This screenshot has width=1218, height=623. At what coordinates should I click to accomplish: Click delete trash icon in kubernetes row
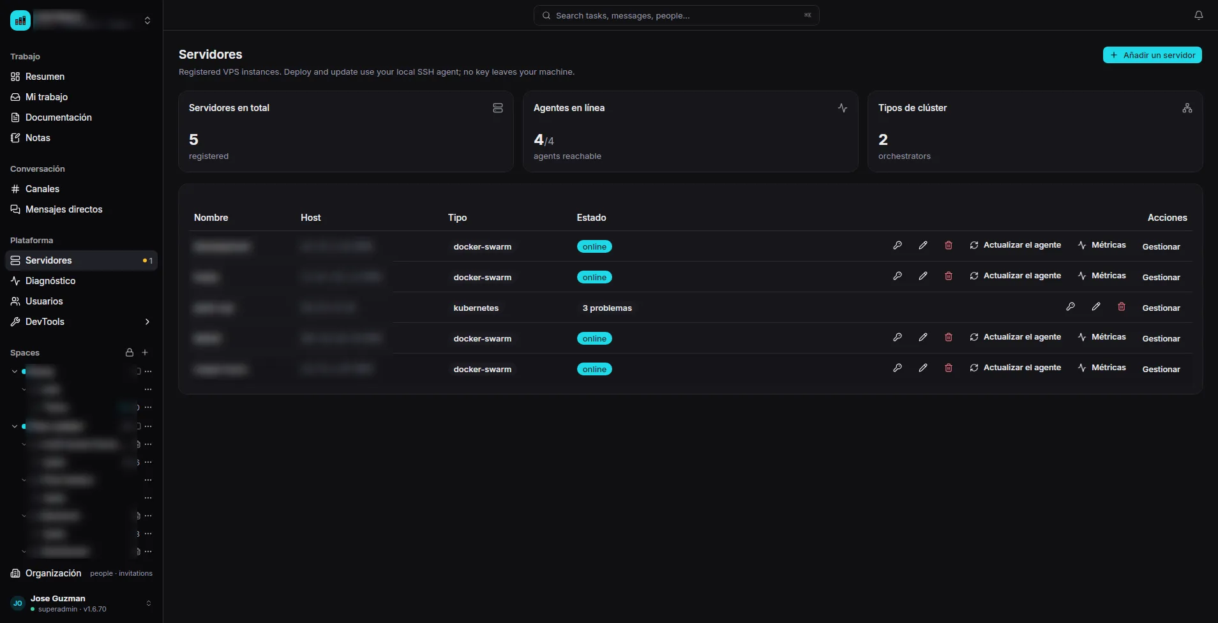(x=1122, y=306)
